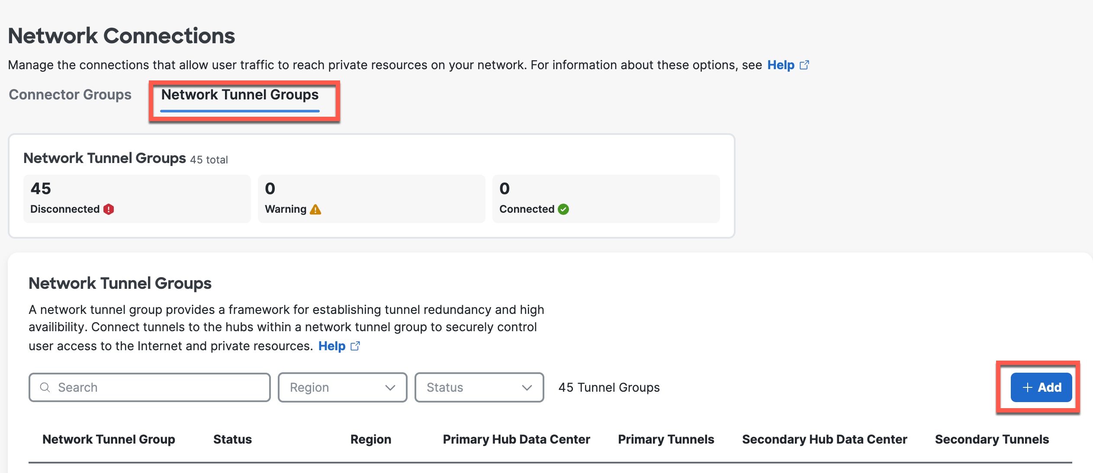Click the Add button to create a tunnel group

1041,387
